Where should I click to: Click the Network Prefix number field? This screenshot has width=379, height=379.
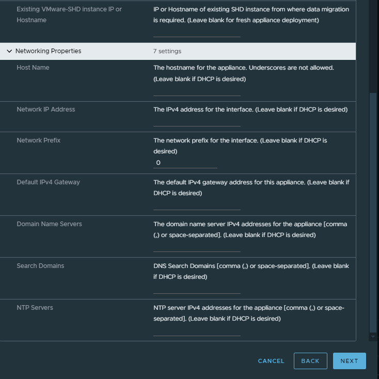(185, 163)
